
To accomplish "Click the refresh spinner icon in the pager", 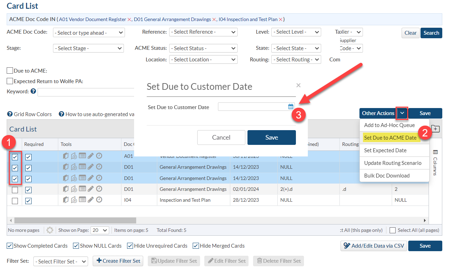I will pos(49,230).
